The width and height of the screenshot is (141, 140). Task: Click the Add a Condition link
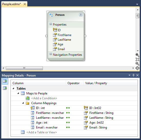click(44, 98)
